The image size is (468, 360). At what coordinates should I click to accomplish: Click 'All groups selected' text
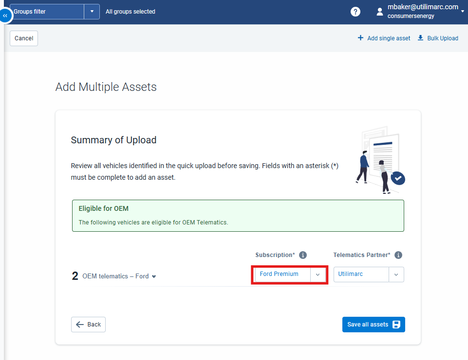coord(131,12)
